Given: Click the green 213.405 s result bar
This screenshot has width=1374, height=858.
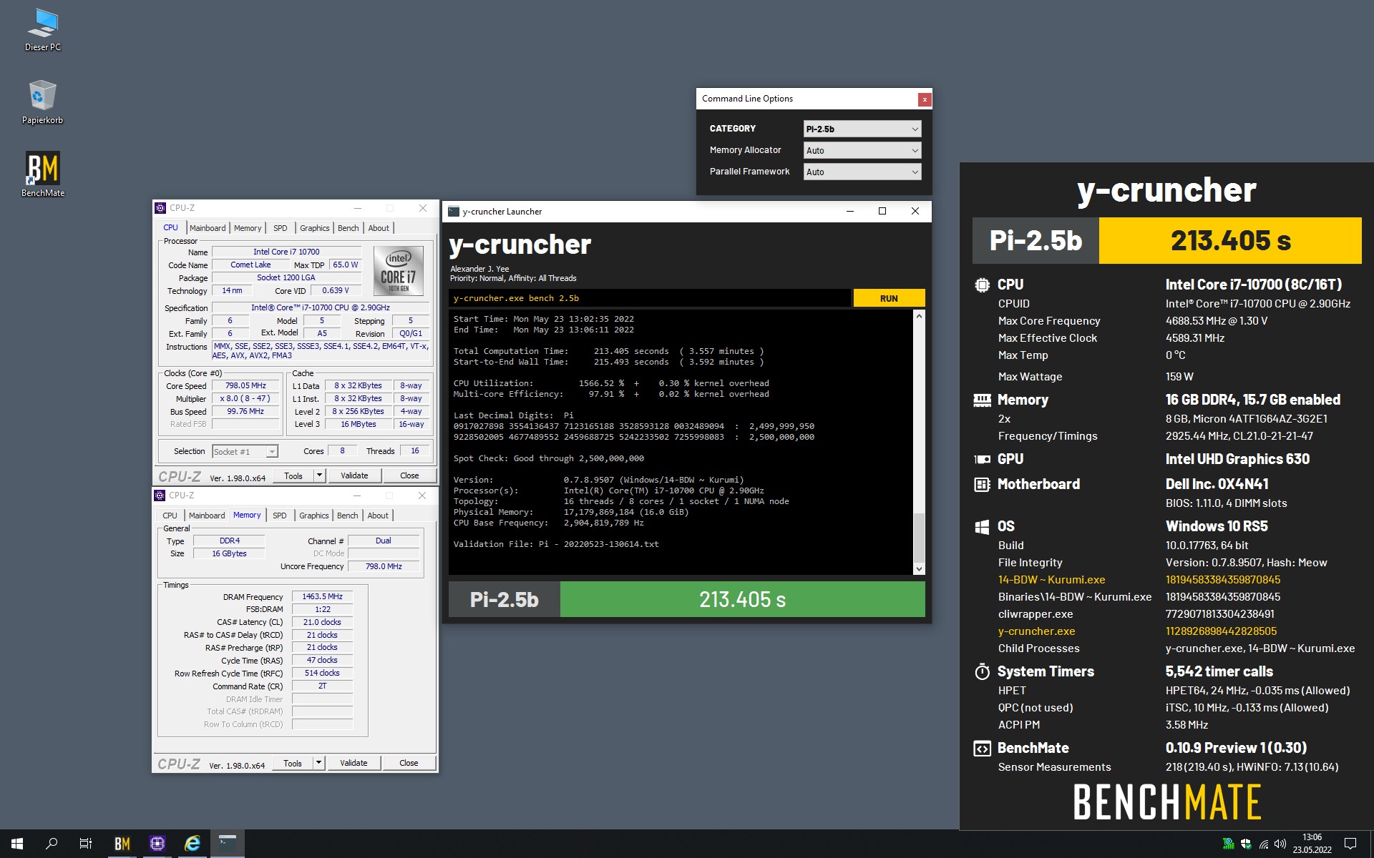Looking at the screenshot, I should (742, 599).
